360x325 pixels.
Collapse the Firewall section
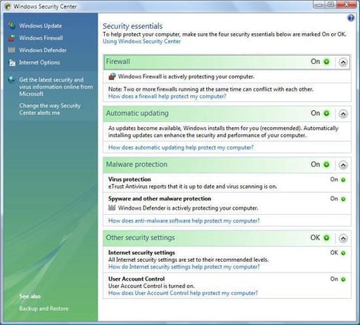tap(343, 62)
